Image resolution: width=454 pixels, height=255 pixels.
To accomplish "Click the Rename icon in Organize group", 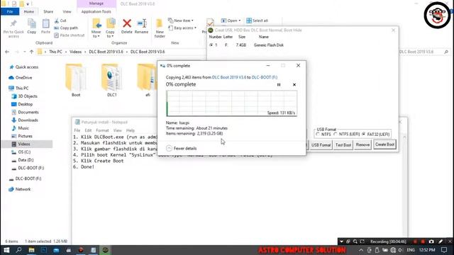I will [142, 26].
